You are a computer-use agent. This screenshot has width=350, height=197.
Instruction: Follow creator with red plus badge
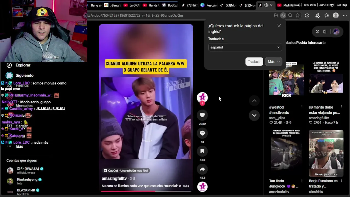coord(202,103)
